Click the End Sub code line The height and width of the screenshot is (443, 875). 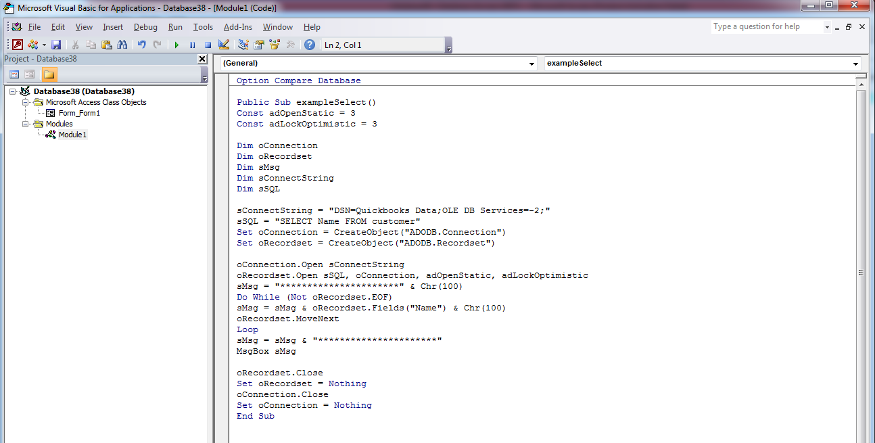(x=256, y=416)
